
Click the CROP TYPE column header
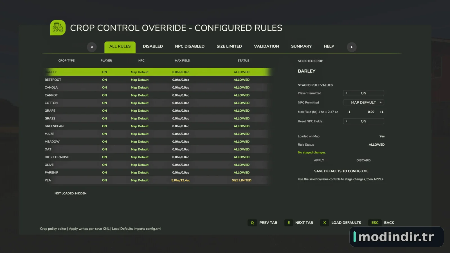[x=66, y=60]
